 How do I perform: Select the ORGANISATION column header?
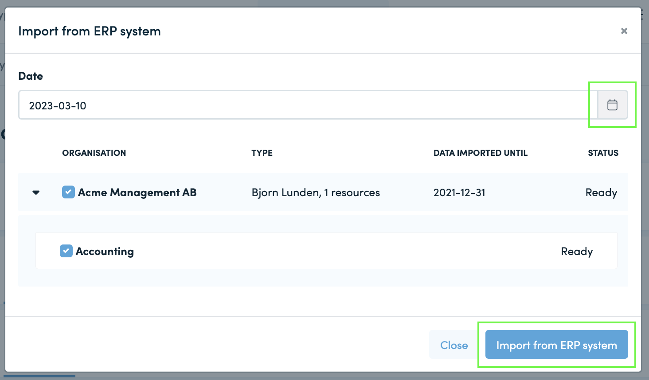click(94, 153)
